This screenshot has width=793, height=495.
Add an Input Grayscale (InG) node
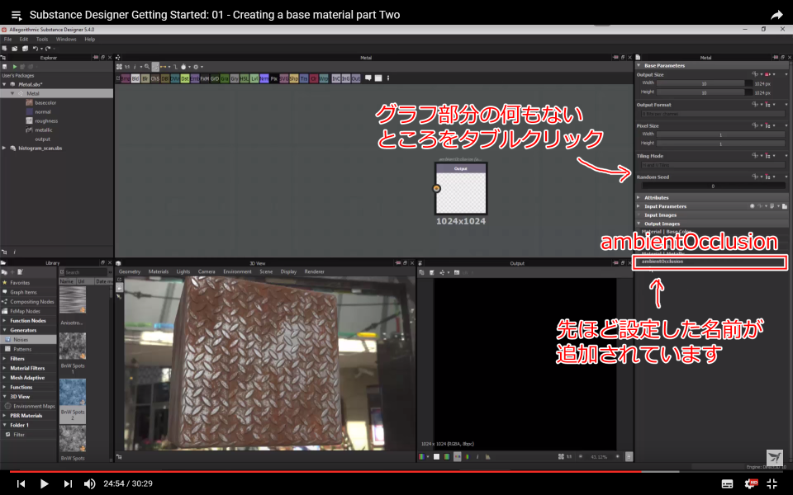click(346, 78)
